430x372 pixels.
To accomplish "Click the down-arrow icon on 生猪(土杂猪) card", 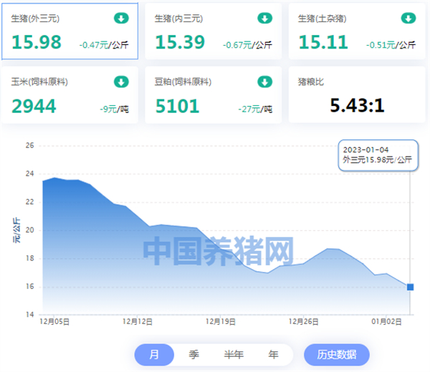I will (x=408, y=19).
